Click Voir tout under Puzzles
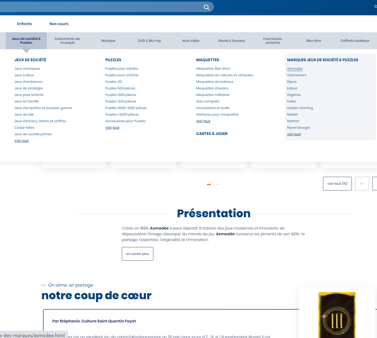 pyautogui.click(x=112, y=128)
